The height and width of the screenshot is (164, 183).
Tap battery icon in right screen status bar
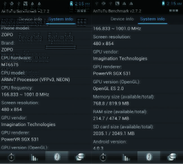coord(163,4)
